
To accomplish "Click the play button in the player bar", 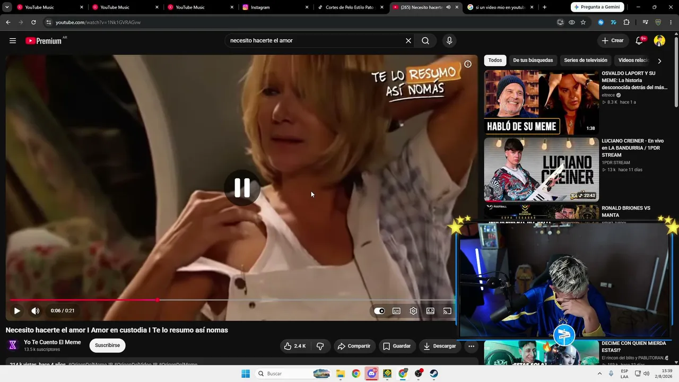I will [17, 311].
